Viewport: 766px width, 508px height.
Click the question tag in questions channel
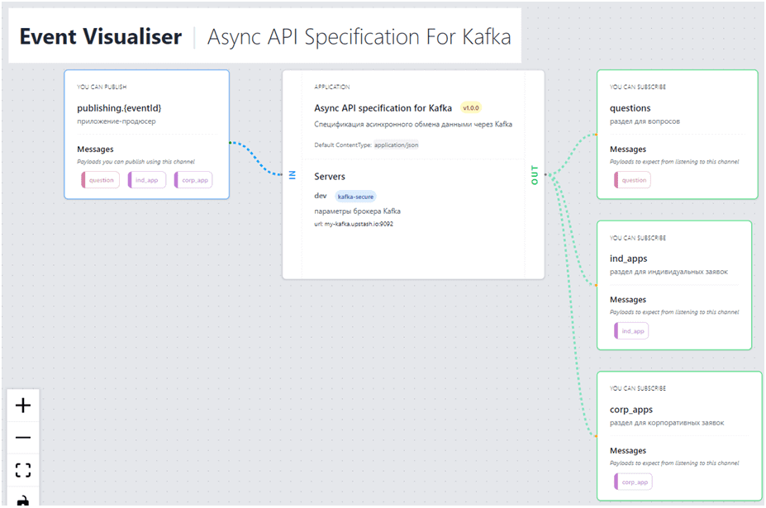click(633, 180)
